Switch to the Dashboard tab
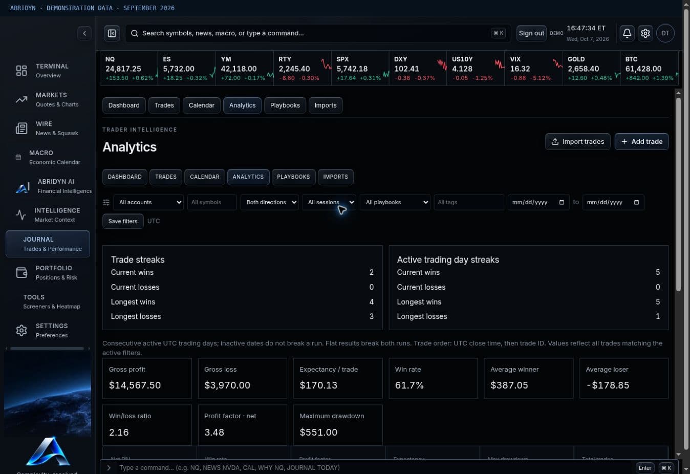Image resolution: width=690 pixels, height=474 pixels. pos(124,105)
